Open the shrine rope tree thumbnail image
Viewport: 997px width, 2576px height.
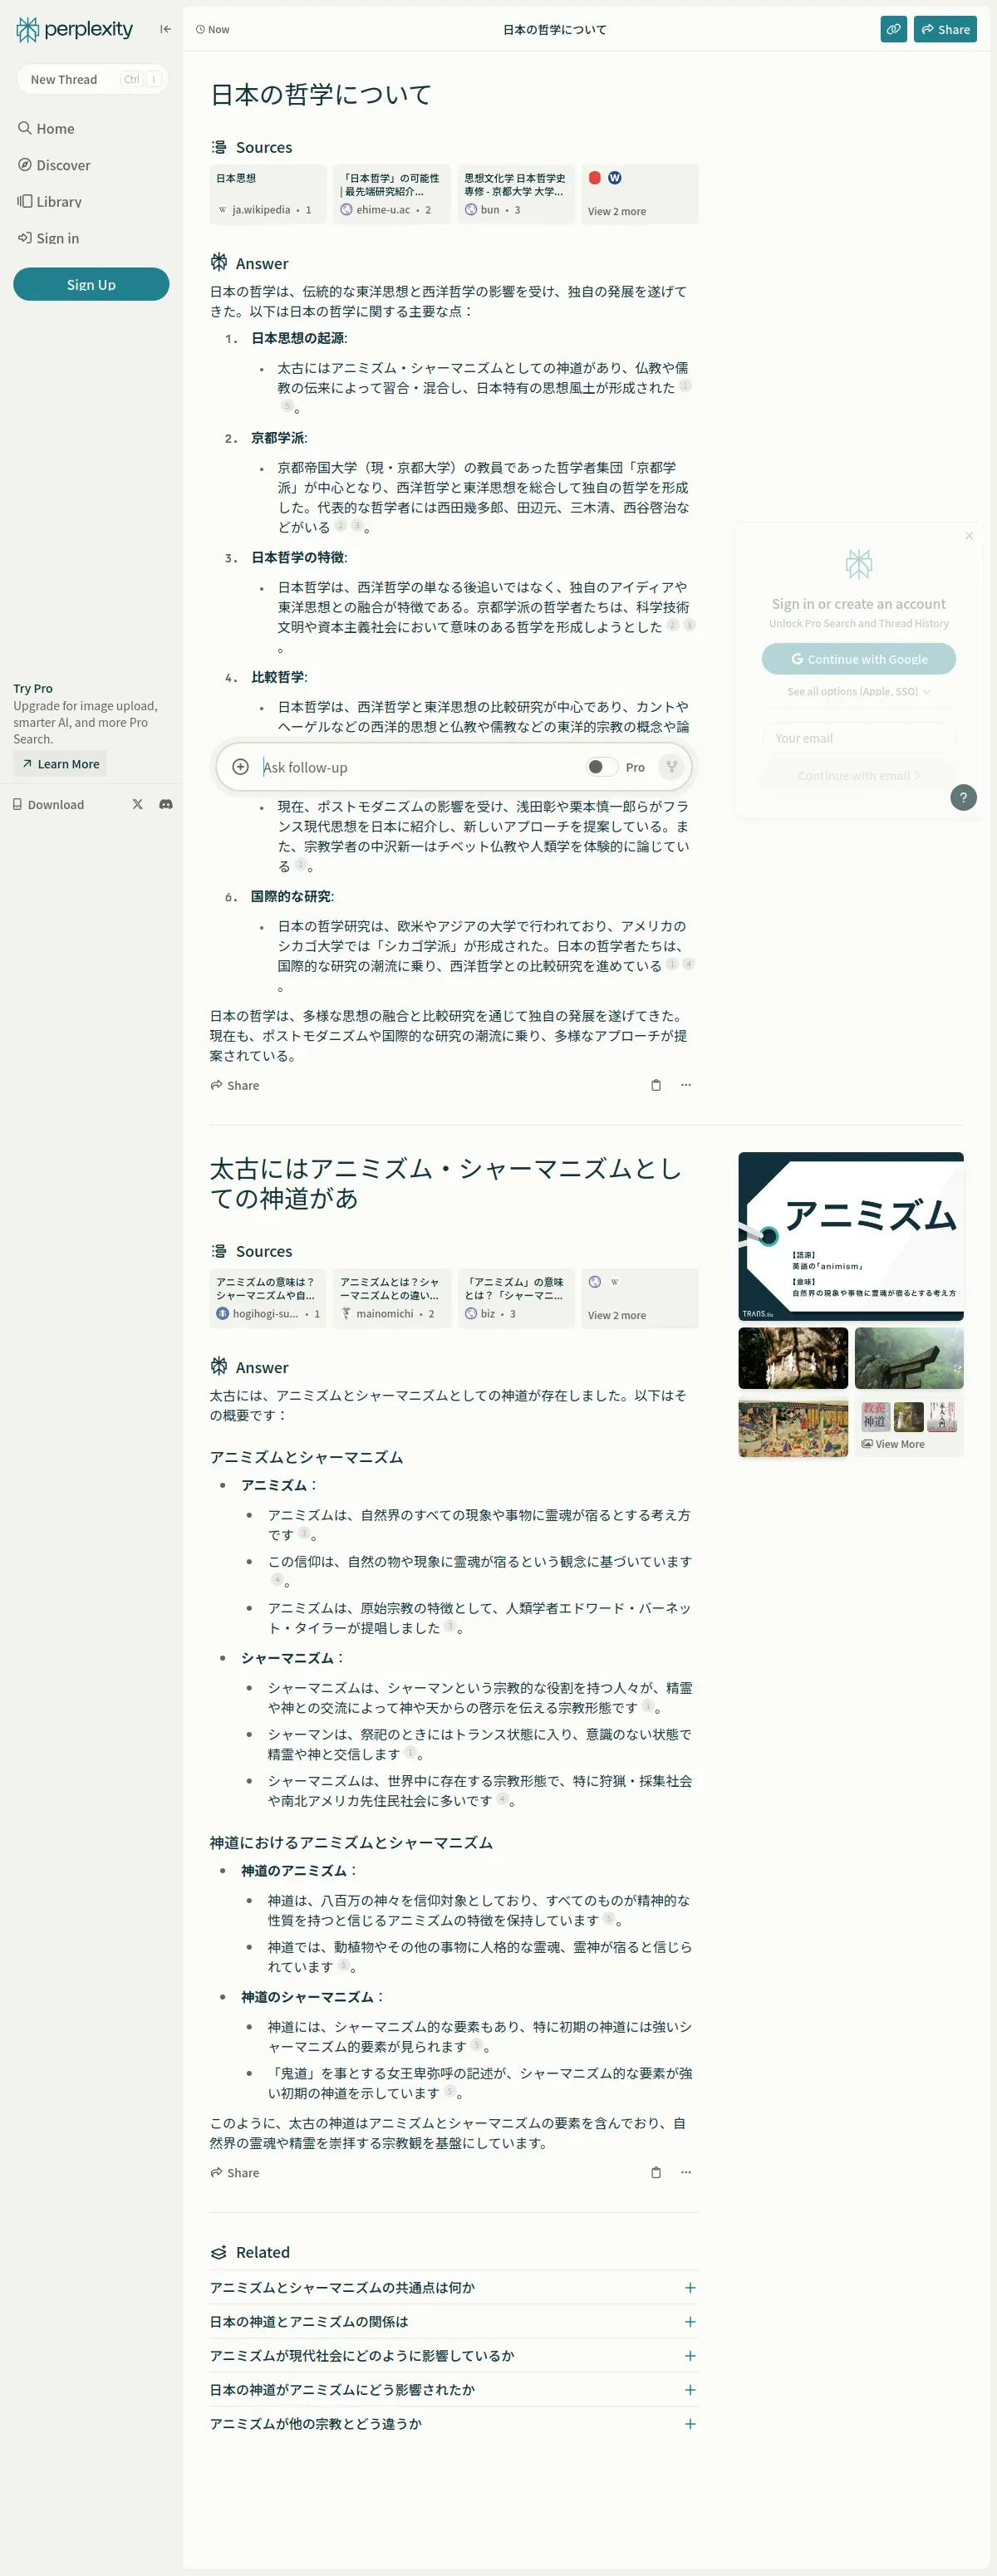[x=793, y=1358]
